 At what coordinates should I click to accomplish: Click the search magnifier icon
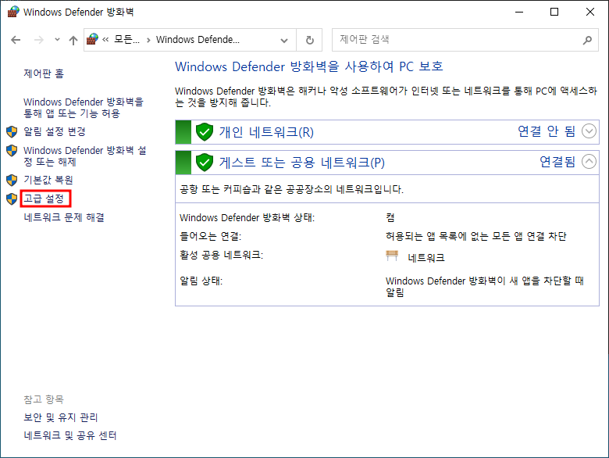588,40
